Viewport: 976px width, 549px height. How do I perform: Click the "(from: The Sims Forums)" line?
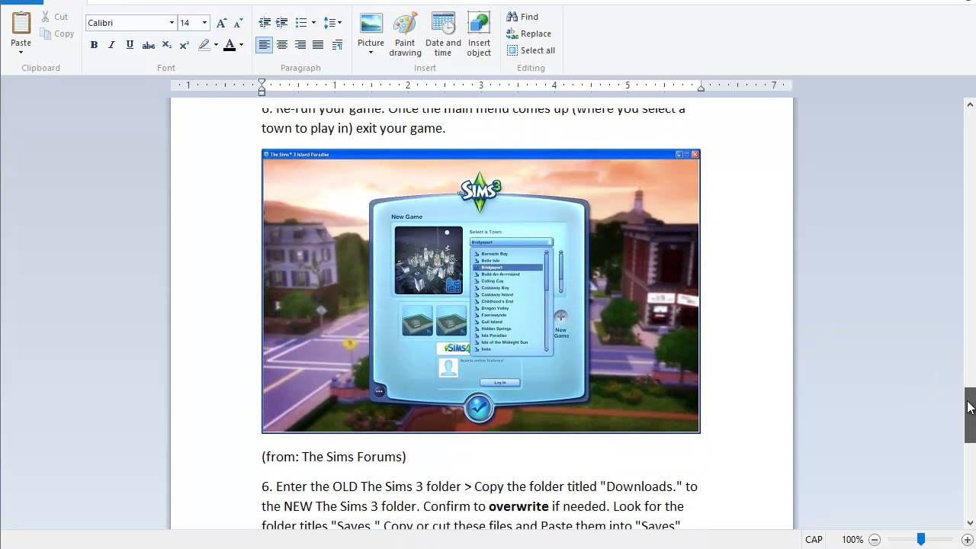click(334, 457)
